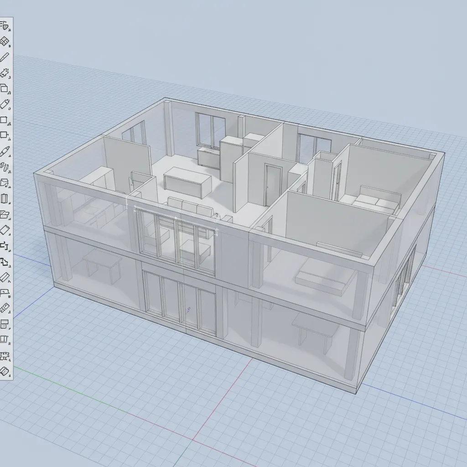Select the 3D box tool icon
This screenshot has width=467, height=467.
click(5, 89)
